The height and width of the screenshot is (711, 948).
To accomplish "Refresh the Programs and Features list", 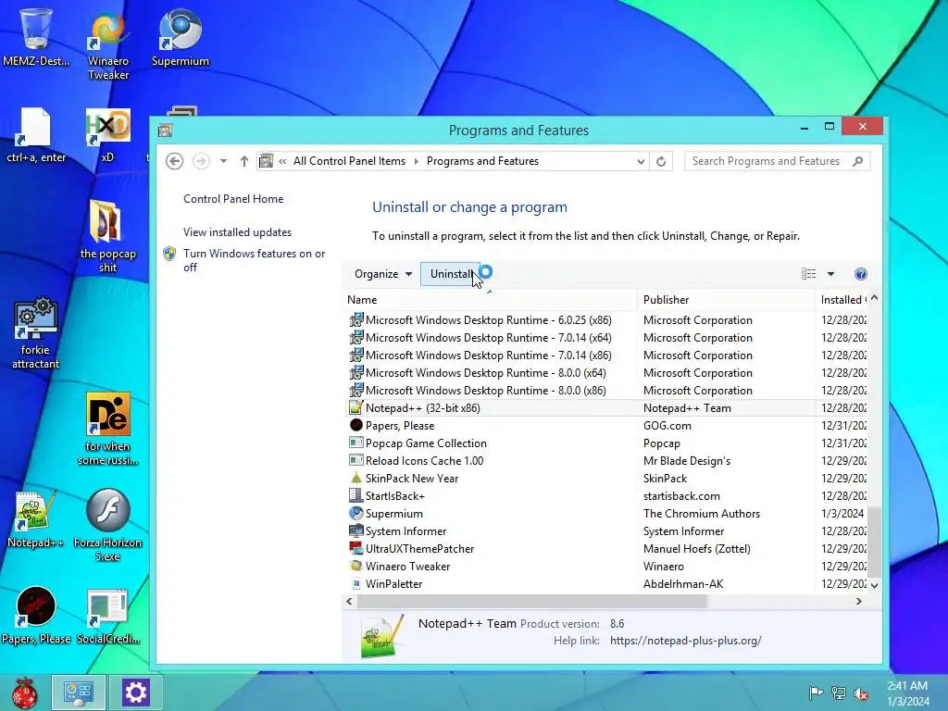I will [661, 161].
